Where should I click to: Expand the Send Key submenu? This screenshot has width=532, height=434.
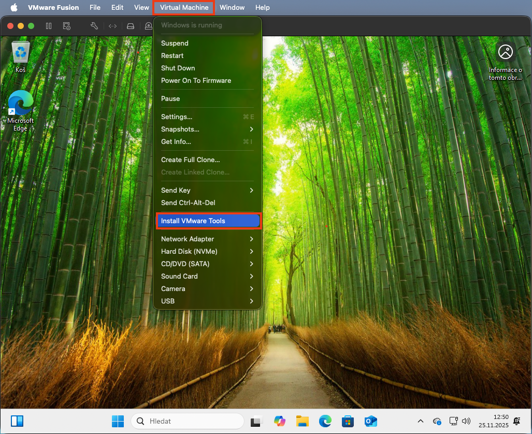click(x=207, y=190)
